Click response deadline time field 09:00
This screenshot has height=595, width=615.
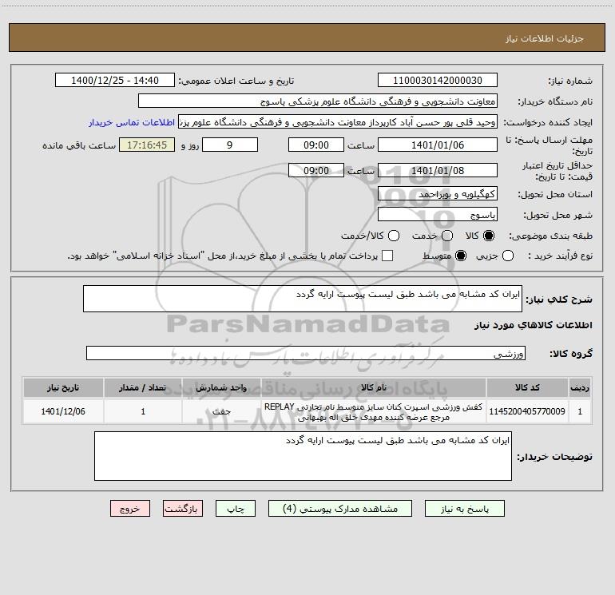[316, 145]
